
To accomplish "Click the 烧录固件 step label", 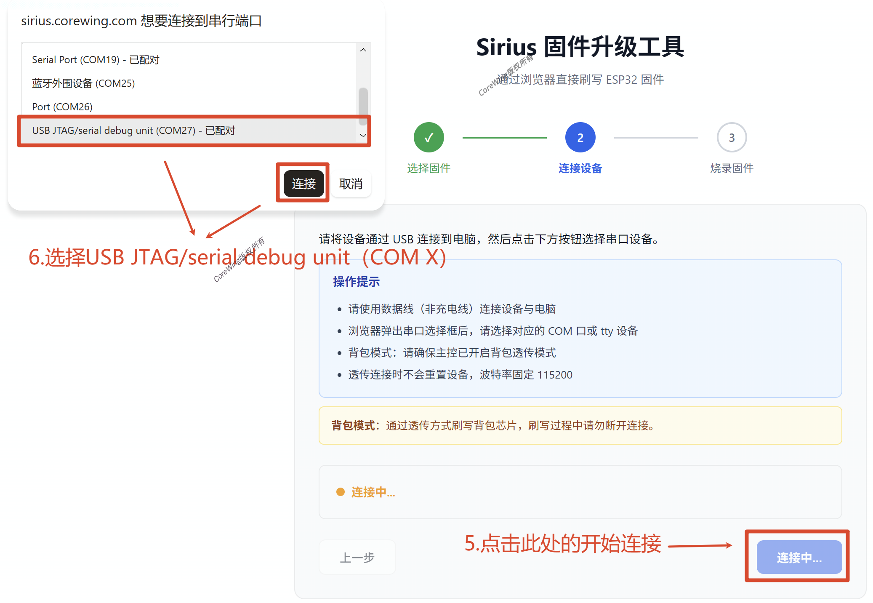I will [732, 168].
